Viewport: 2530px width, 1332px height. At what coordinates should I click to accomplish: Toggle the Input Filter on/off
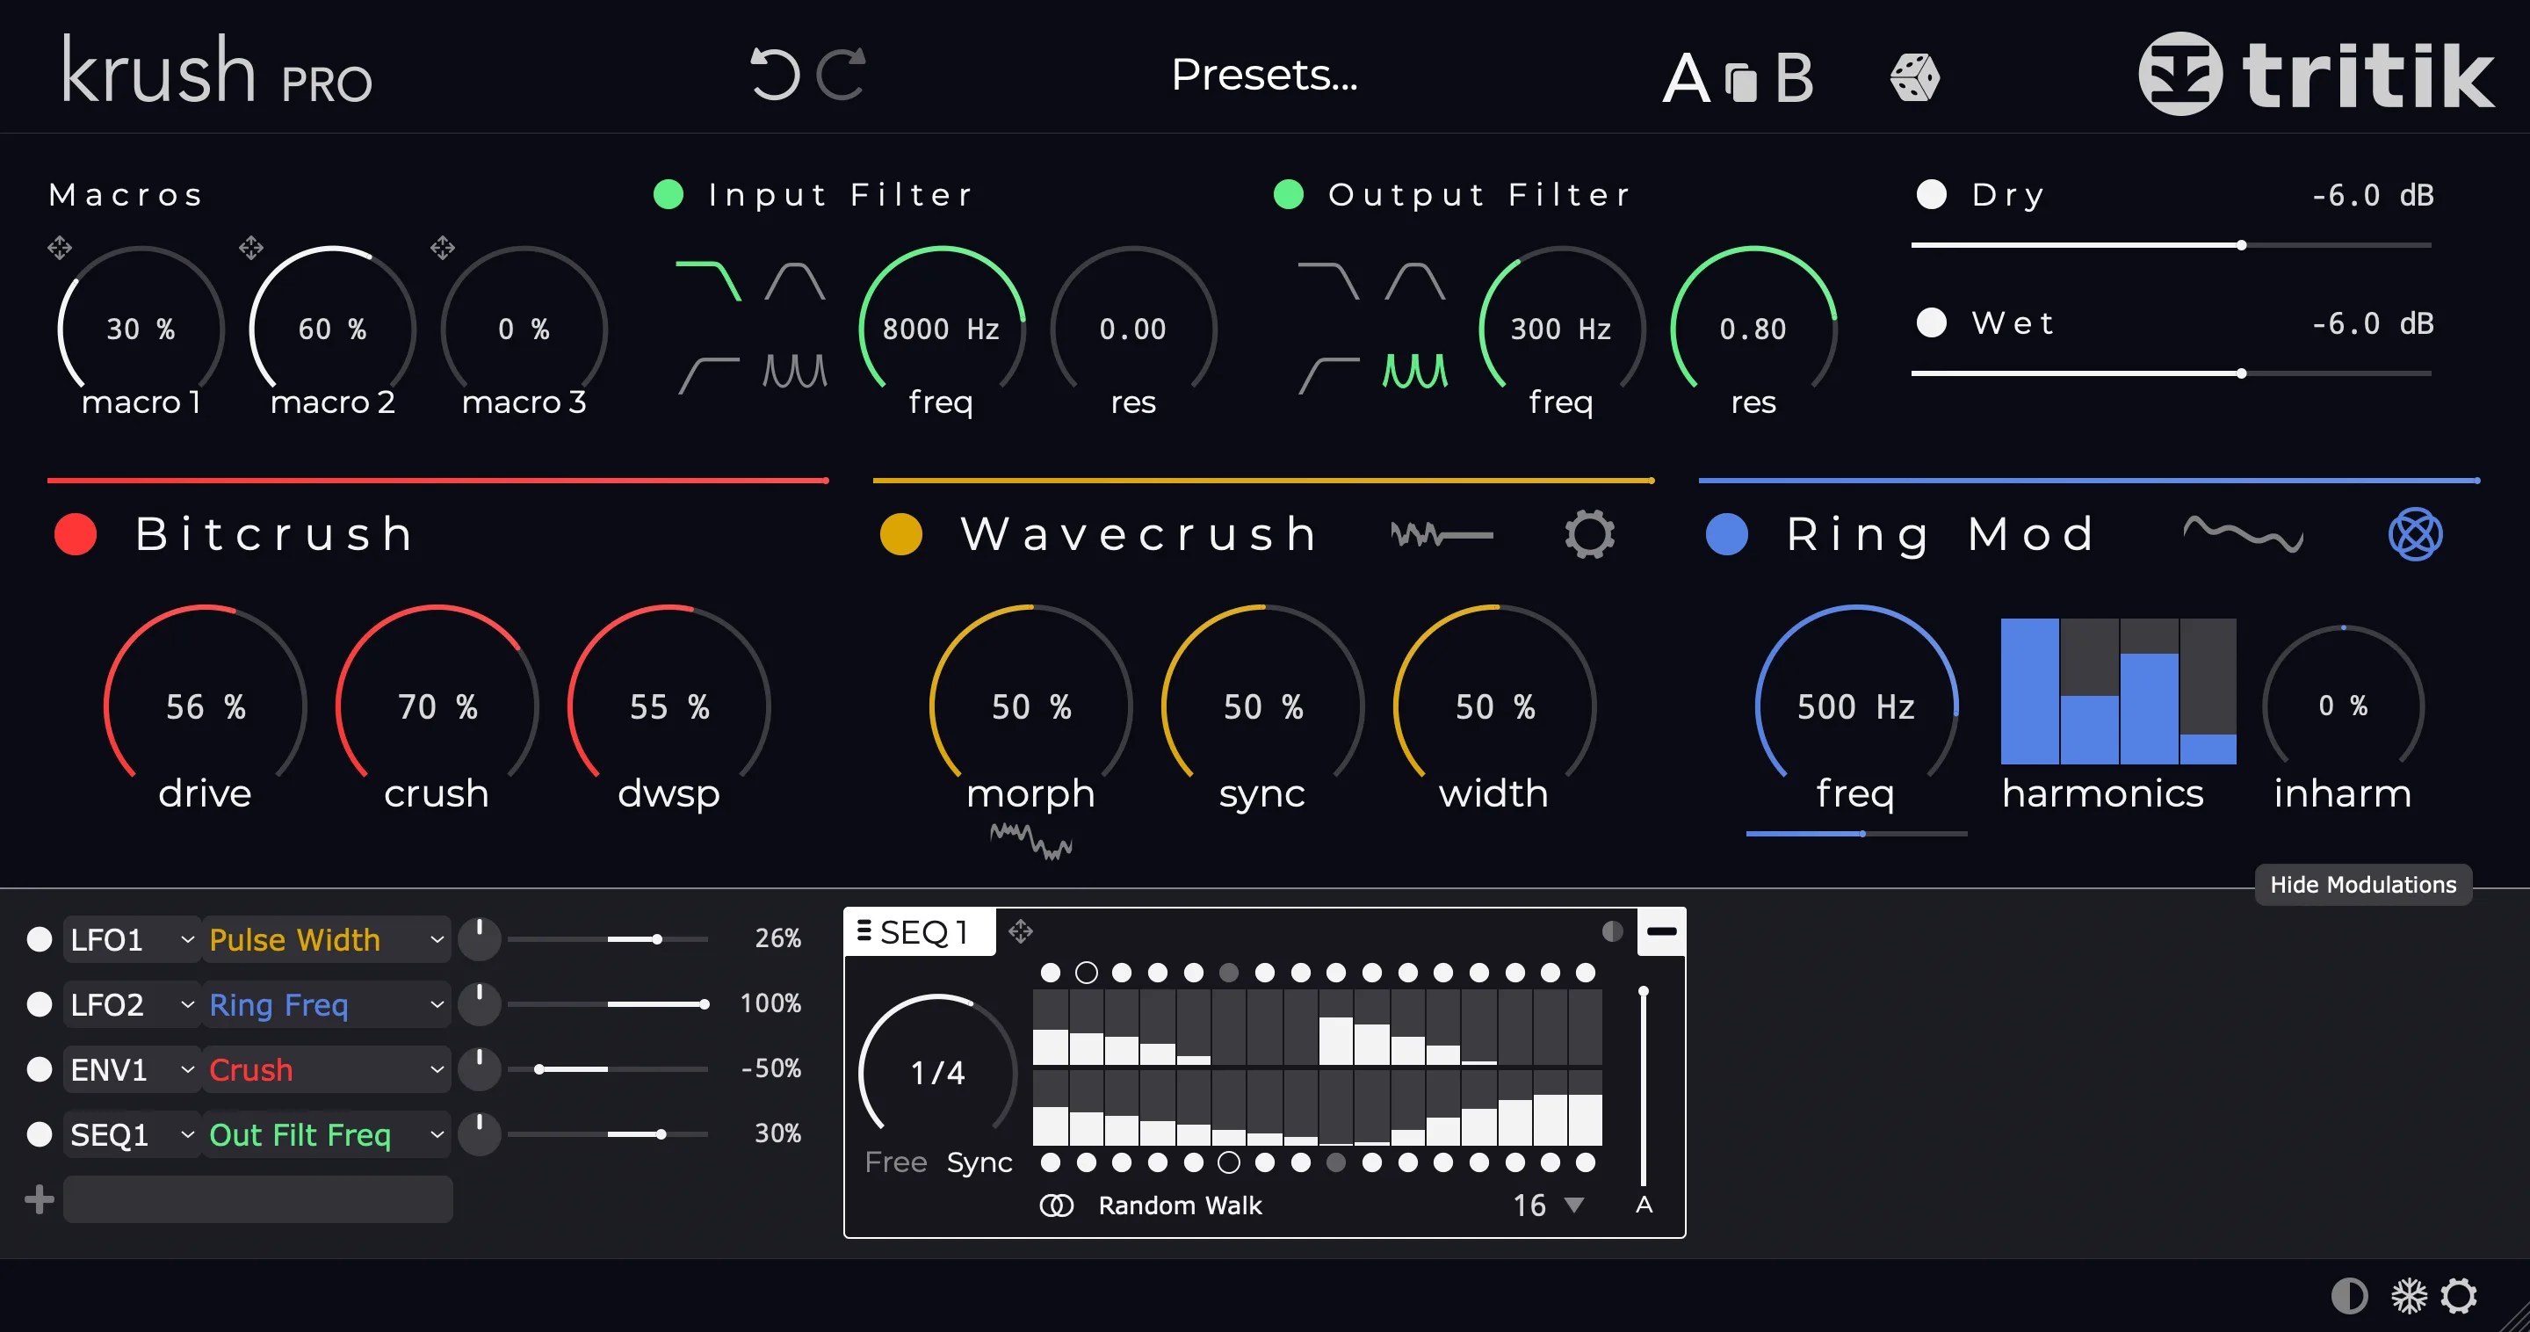coord(668,193)
